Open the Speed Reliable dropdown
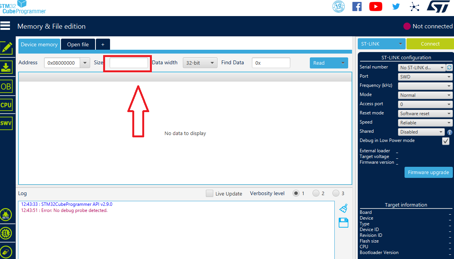Viewport: 454px width, 259px height. click(x=425, y=123)
